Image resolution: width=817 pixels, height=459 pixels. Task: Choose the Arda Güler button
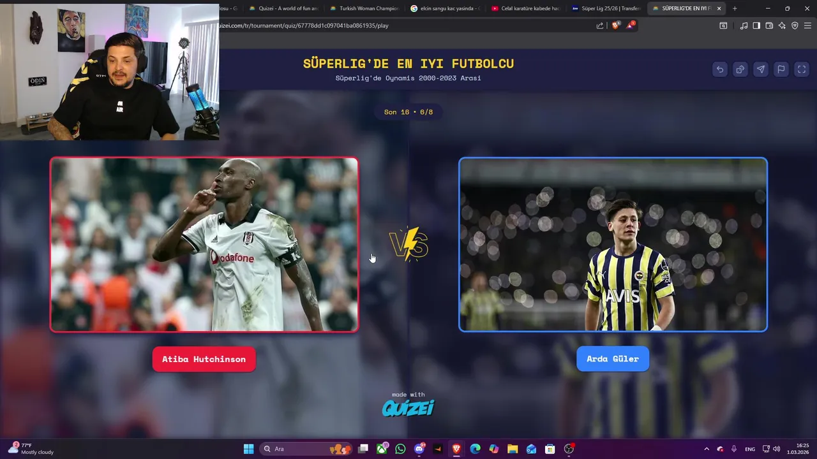(613, 358)
